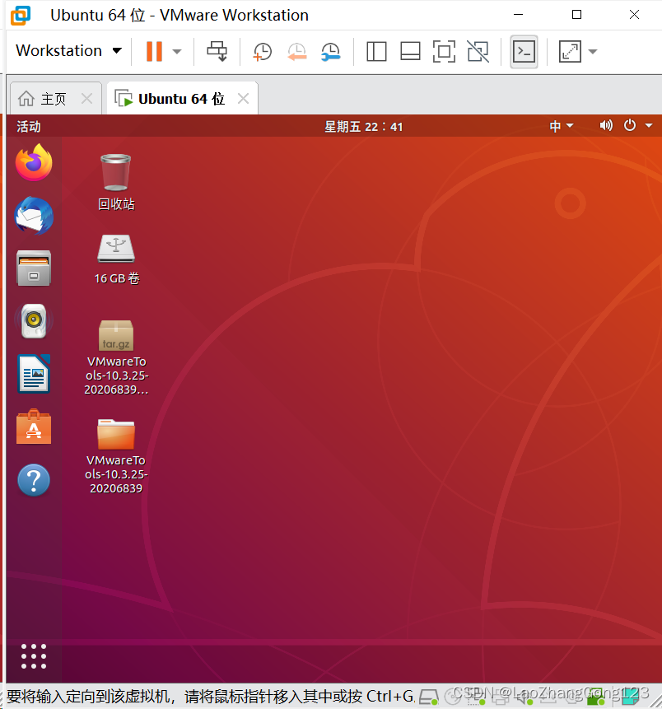
Task: Expand the power options arrow beside Pause
Action: 177,52
